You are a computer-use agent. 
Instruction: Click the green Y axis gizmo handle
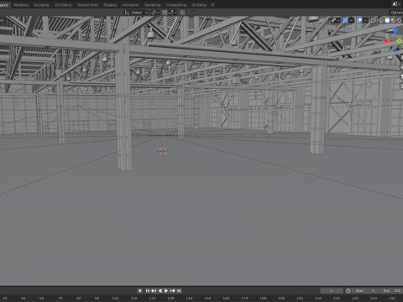click(400, 41)
